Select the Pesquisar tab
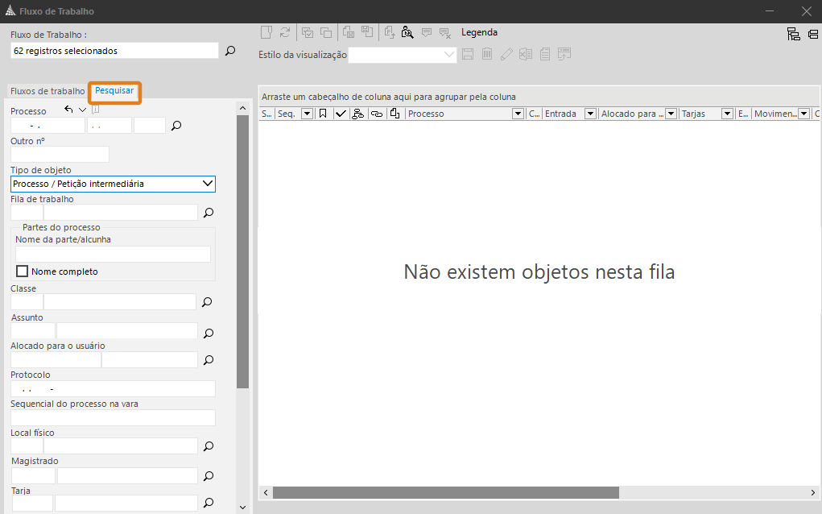822x514 pixels. pyautogui.click(x=114, y=91)
